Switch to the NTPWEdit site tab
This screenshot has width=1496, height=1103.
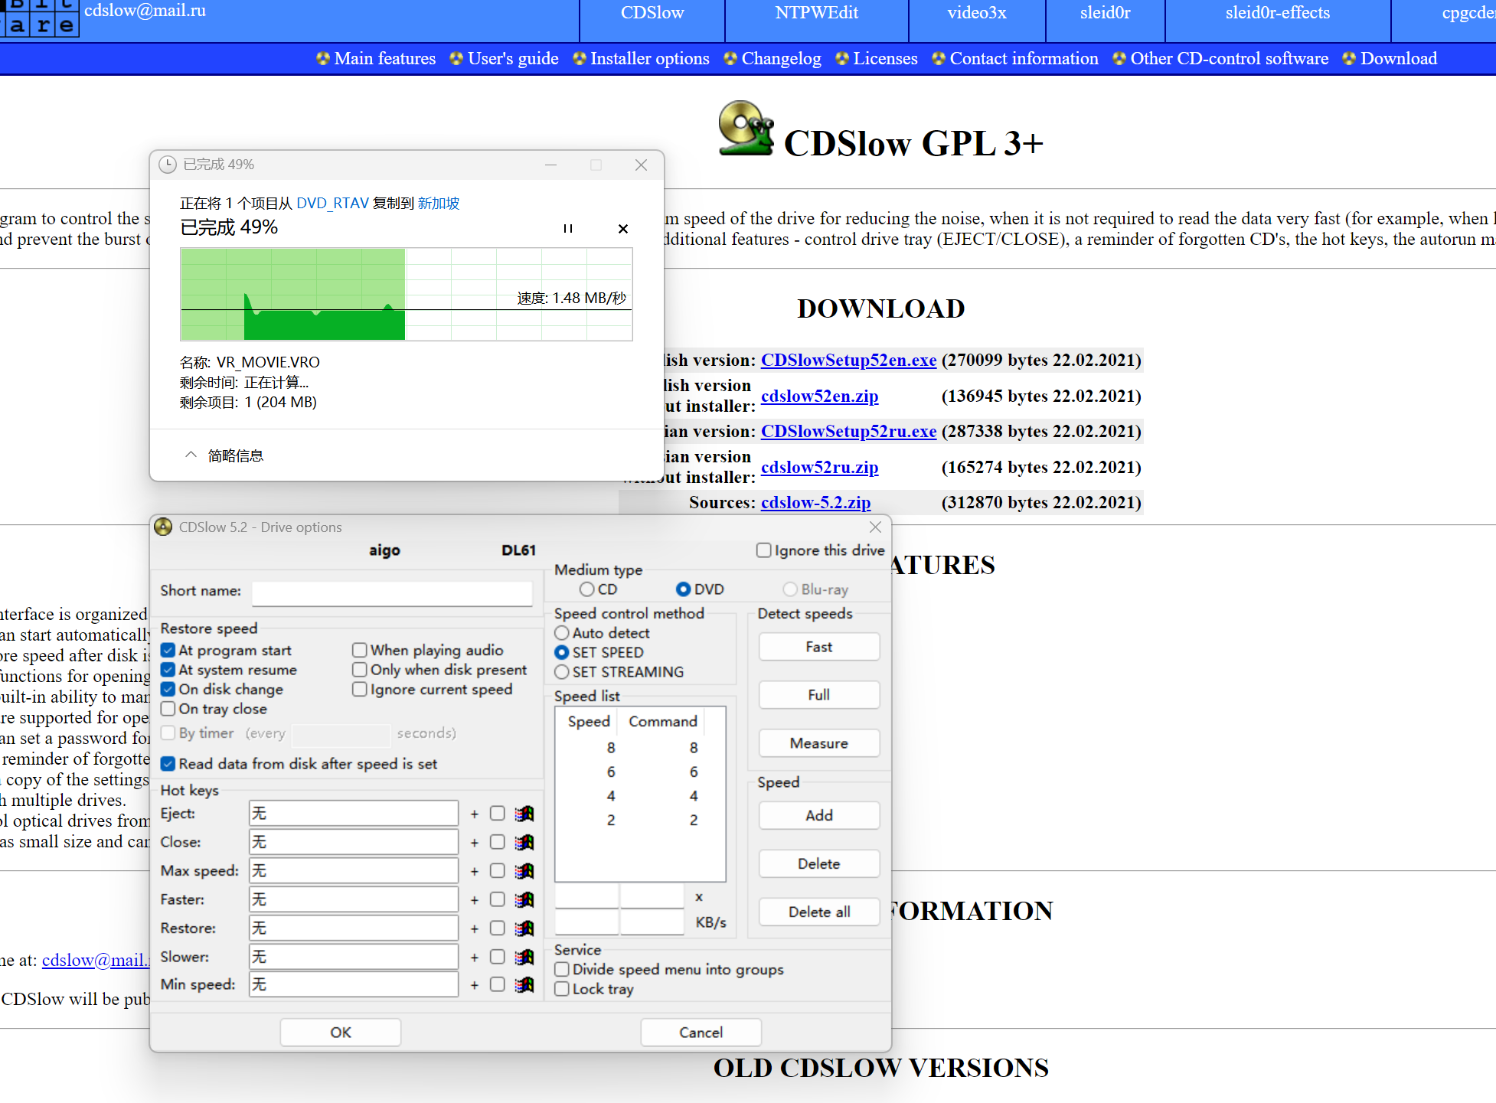tap(816, 13)
